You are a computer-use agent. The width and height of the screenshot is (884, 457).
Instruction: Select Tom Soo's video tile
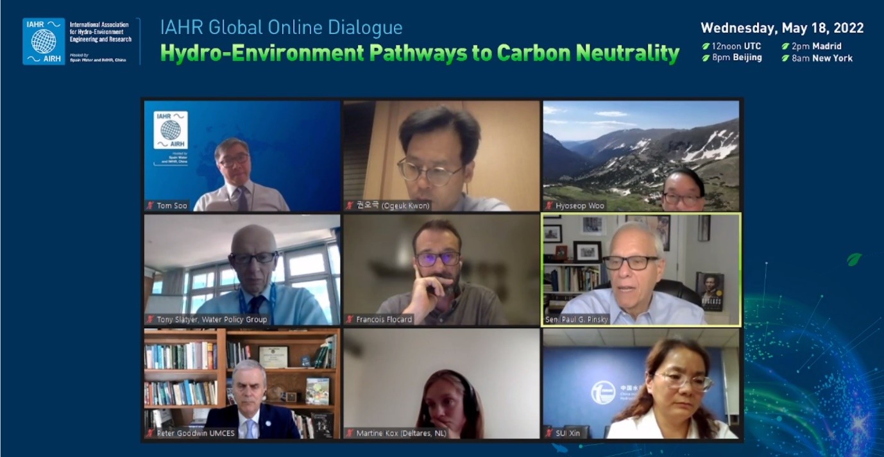[242, 156]
